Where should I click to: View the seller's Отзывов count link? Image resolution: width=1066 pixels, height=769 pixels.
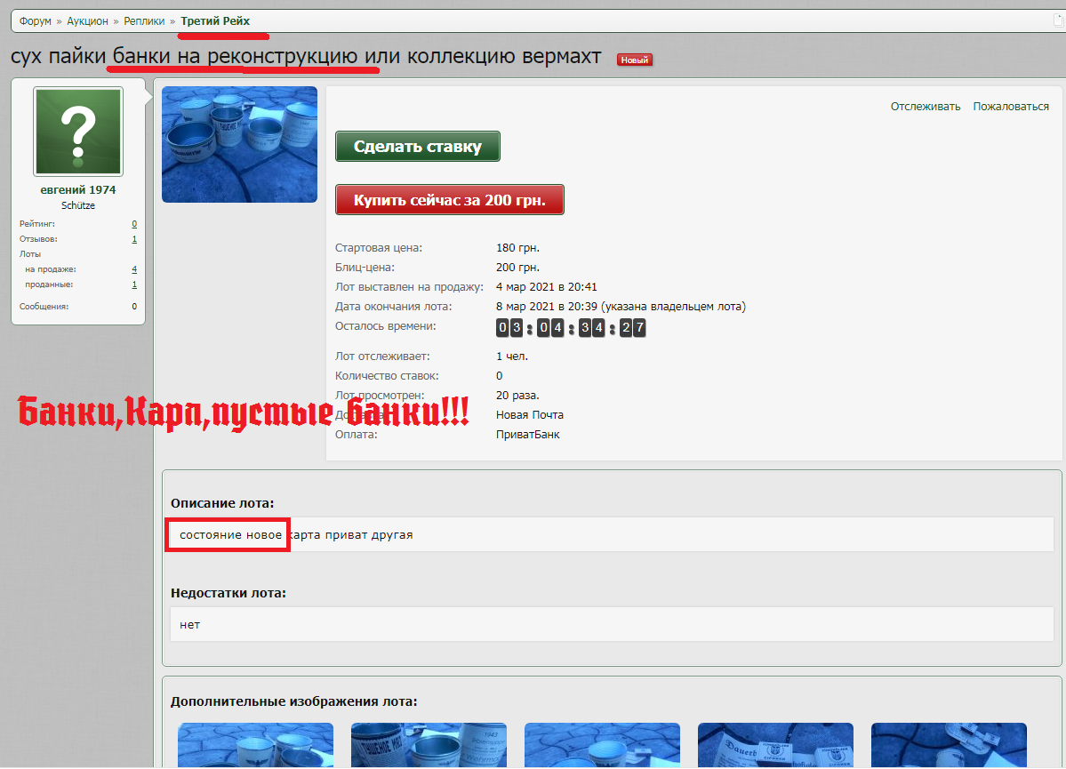(x=134, y=239)
